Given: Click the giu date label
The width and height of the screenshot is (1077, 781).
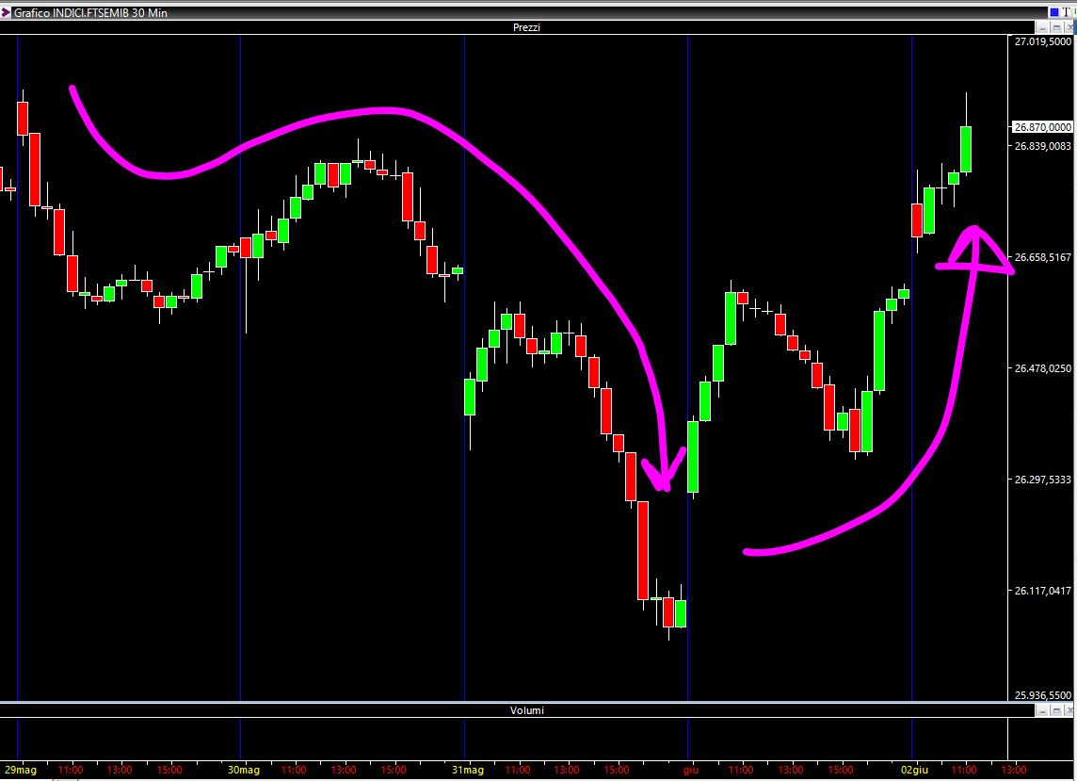Looking at the screenshot, I should [691, 770].
